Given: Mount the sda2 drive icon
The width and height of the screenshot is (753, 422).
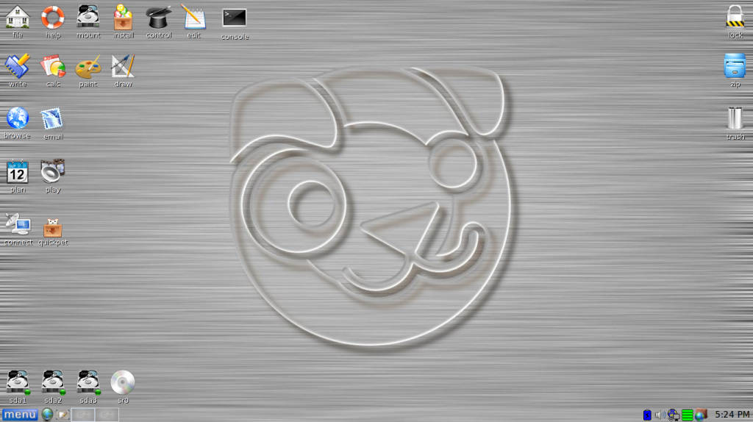Looking at the screenshot, I should (53, 382).
